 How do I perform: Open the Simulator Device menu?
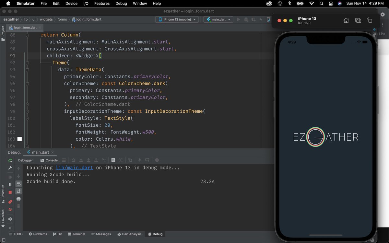pos(71,3)
